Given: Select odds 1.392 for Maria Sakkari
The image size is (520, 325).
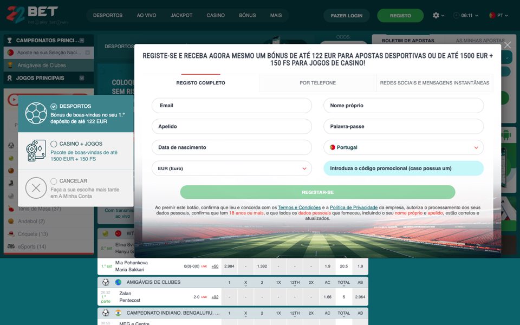Looking at the screenshot, I should (262, 266).
